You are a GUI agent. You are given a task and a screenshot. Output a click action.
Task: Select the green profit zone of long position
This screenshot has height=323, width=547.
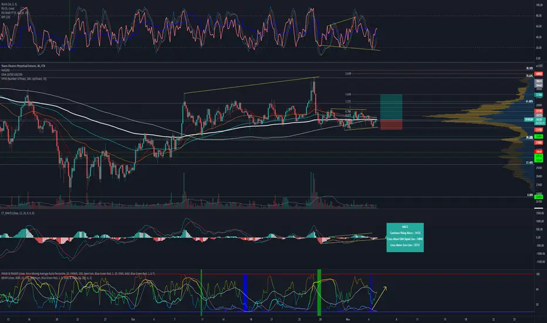tap(391, 107)
